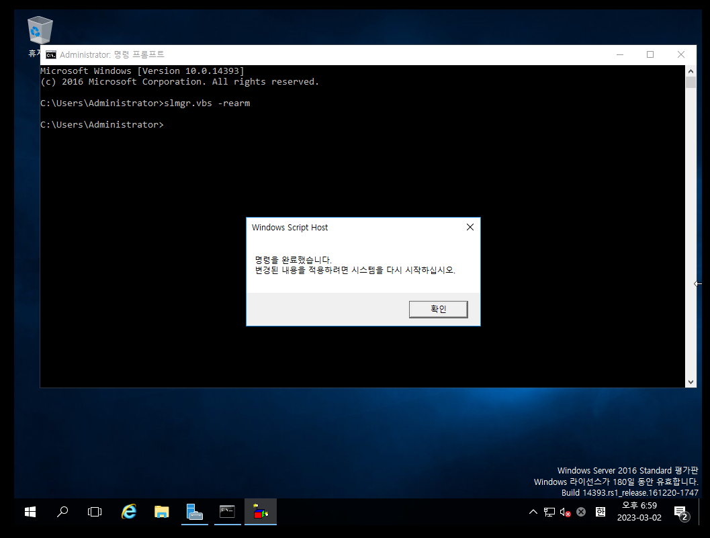Open the Recycle Bin on the desktop

click(40, 31)
